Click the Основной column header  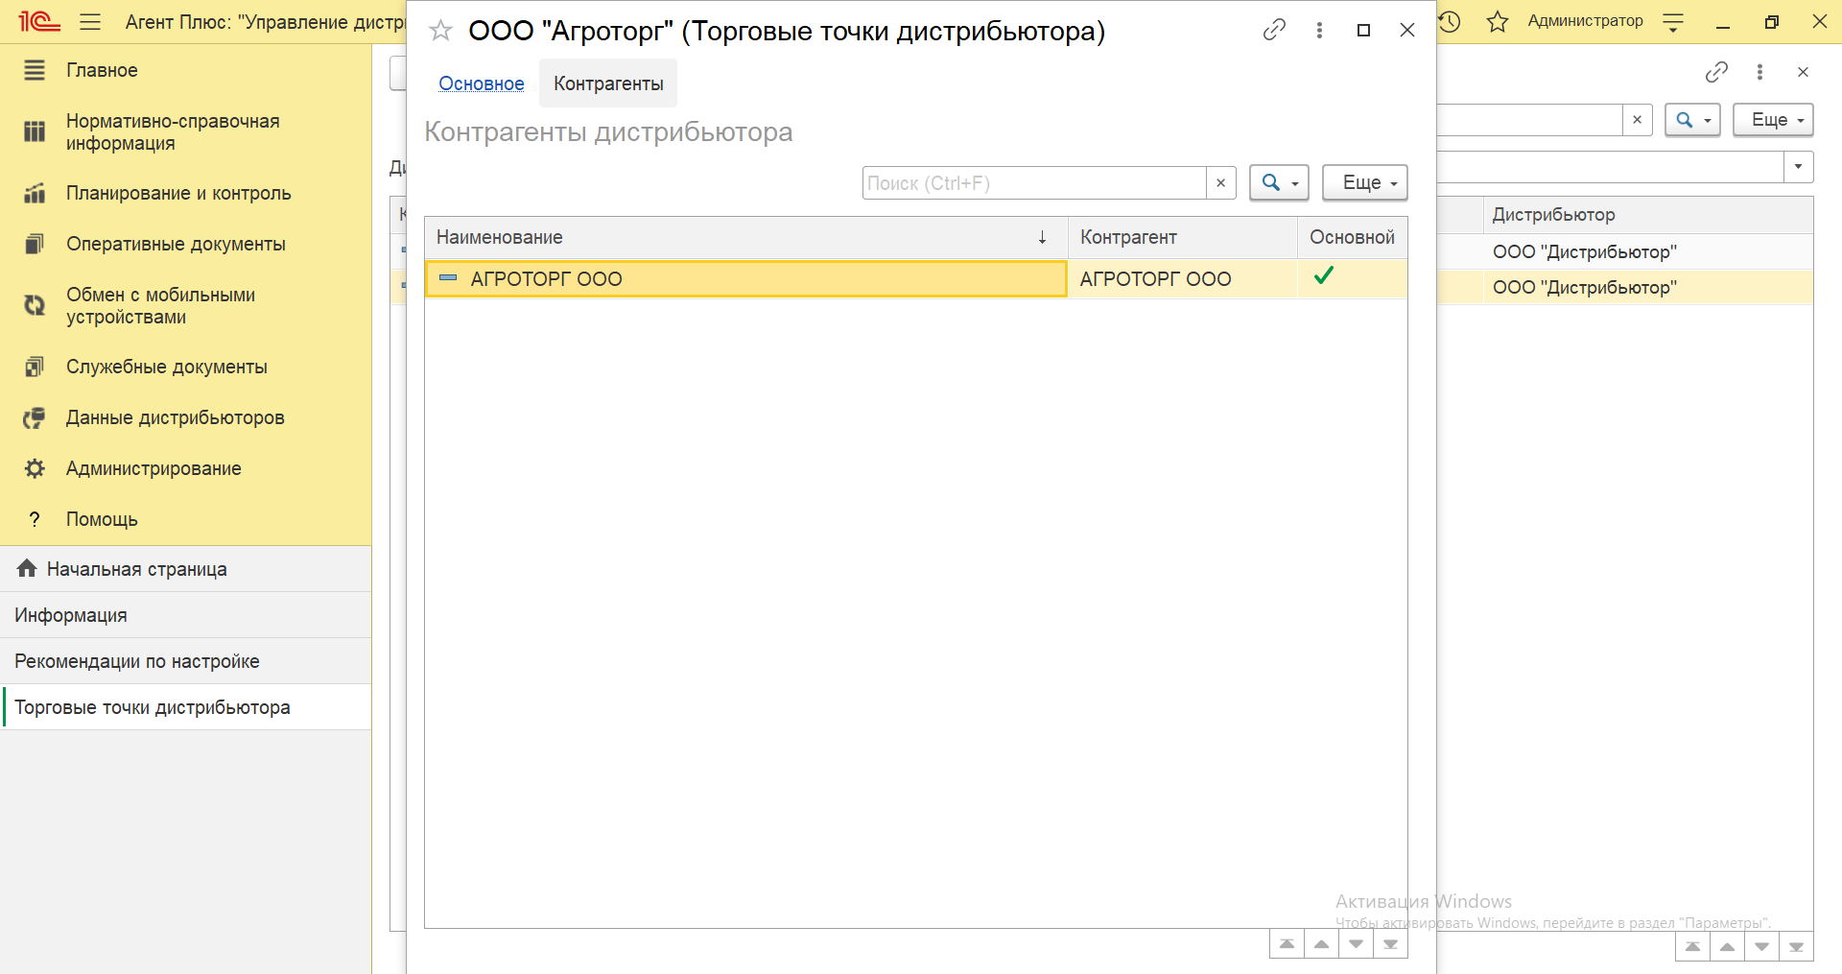pyautogui.click(x=1353, y=237)
